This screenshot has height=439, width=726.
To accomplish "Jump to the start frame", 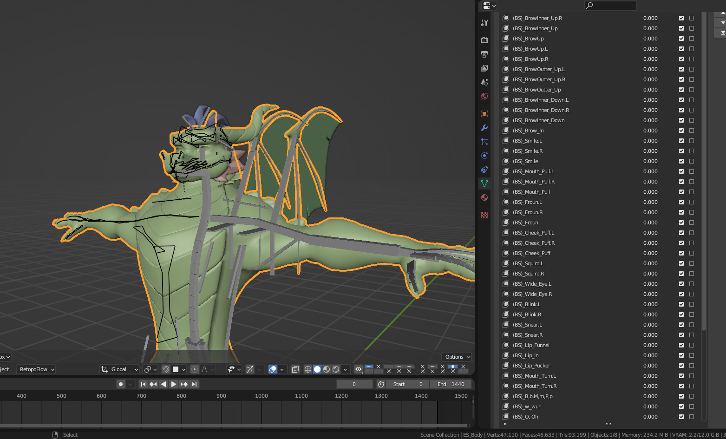I will click(x=143, y=384).
